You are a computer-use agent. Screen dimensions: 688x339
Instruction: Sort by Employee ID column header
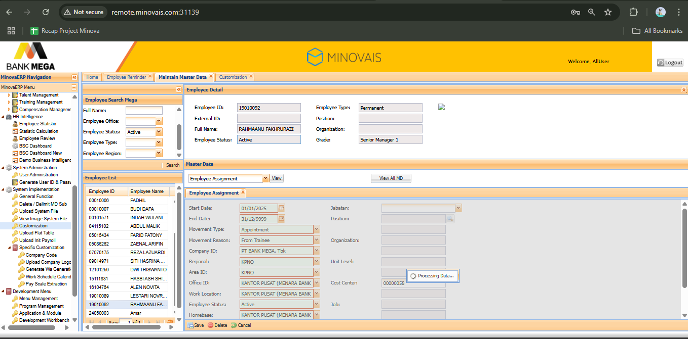(106, 191)
